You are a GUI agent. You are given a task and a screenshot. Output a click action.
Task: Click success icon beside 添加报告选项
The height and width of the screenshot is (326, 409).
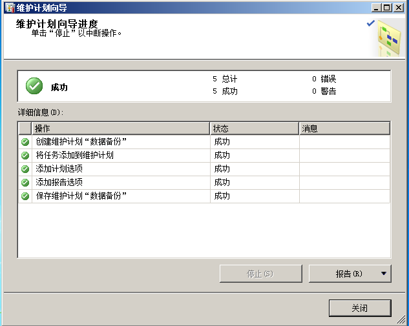(x=25, y=183)
